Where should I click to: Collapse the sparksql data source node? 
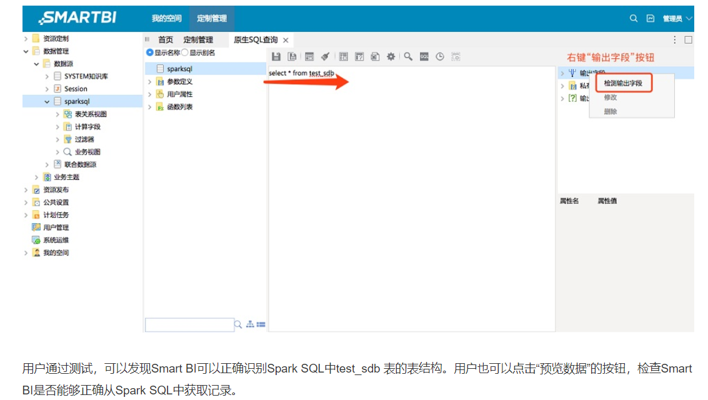click(x=47, y=102)
